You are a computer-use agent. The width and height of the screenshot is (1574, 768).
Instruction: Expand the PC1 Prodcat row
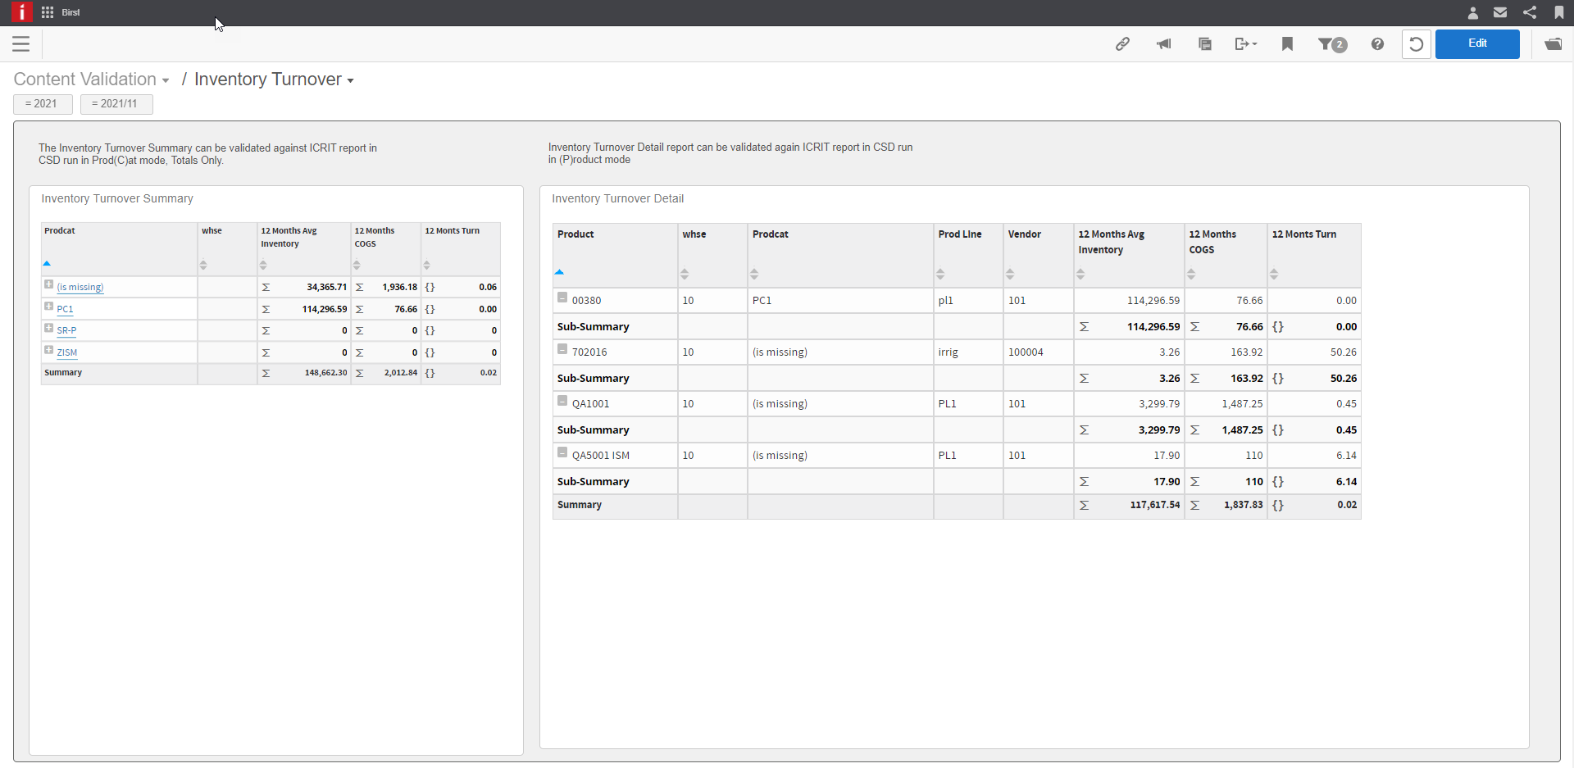[x=48, y=307]
